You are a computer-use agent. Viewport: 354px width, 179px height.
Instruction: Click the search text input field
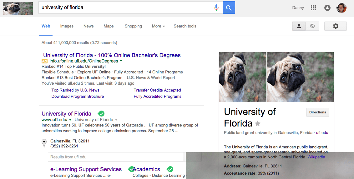tap(125, 7)
